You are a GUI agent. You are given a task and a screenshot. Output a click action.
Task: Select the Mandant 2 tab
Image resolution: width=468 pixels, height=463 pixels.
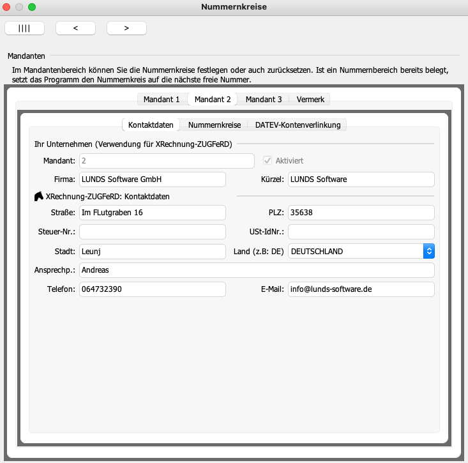tap(213, 100)
